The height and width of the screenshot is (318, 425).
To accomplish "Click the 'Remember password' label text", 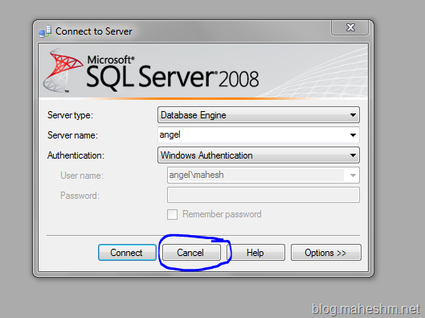I will tap(222, 214).
